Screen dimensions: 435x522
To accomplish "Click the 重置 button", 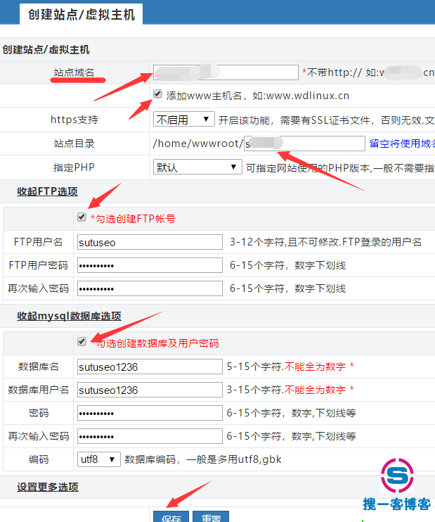I will click(x=211, y=517).
